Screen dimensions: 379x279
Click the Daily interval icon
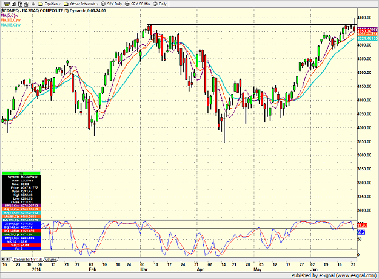pyautogui.click(x=155, y=4)
